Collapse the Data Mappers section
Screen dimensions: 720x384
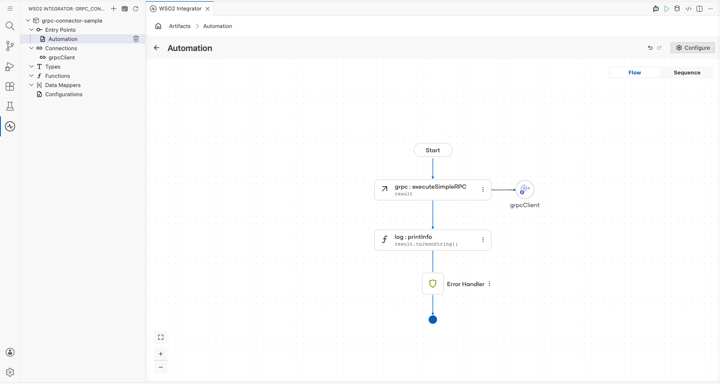[x=31, y=85]
